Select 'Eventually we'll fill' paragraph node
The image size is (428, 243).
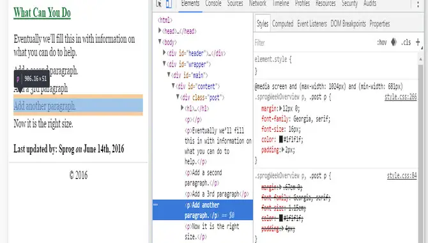[x=218, y=146]
